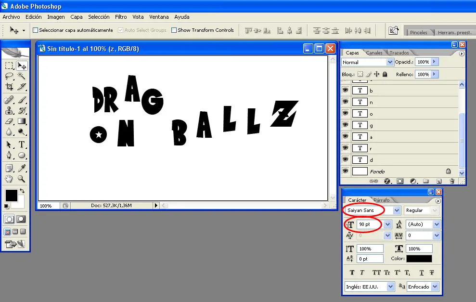The width and height of the screenshot is (476, 302).
Task: Open the Edición menu
Action: coord(33,17)
